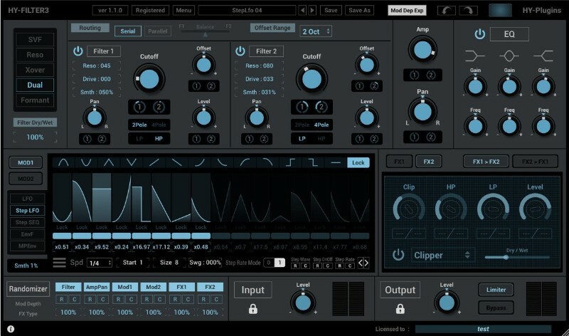Click the Randomizer button
This screenshot has height=336, width=569.
point(28,289)
